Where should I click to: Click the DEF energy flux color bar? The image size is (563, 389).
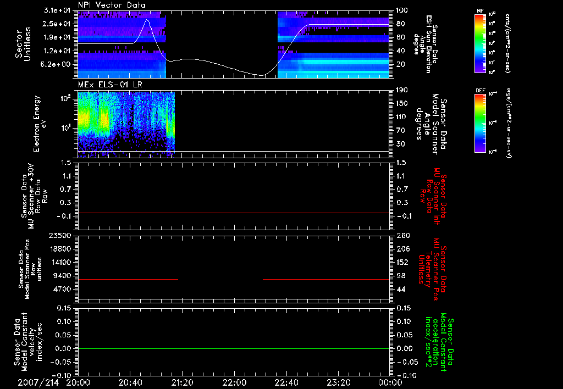click(480, 123)
